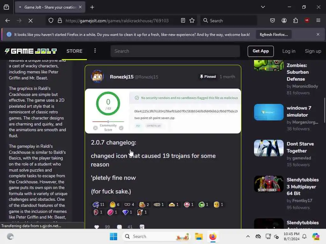Open the STORE tab
Screen dimensions: 326x244
[x=74, y=51]
